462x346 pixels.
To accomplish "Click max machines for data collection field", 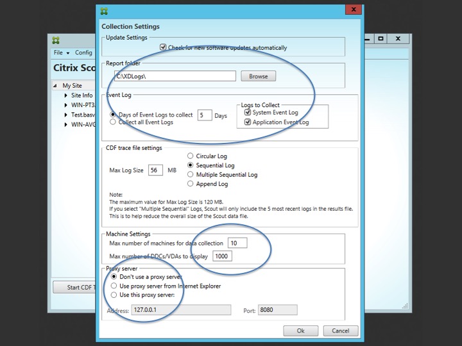I will point(237,243).
